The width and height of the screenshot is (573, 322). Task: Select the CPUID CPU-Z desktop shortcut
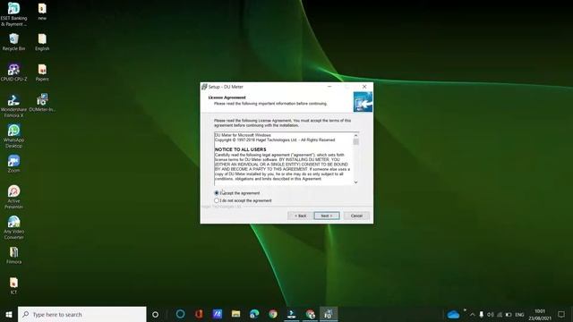[13, 72]
